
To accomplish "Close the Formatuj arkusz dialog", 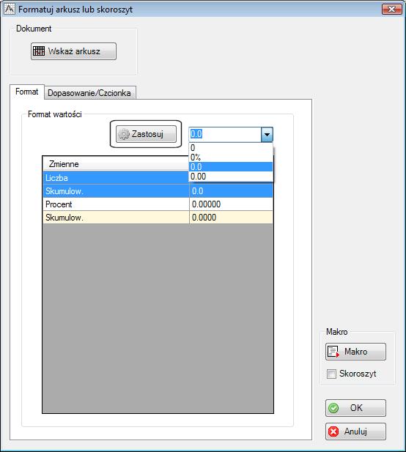I will (391, 10).
